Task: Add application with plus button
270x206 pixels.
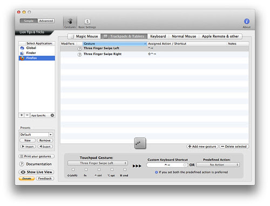Action: (x=22, y=115)
